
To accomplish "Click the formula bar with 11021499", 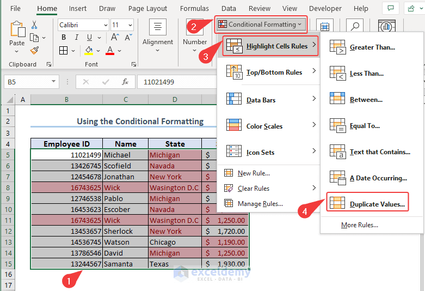I will 177,82.
